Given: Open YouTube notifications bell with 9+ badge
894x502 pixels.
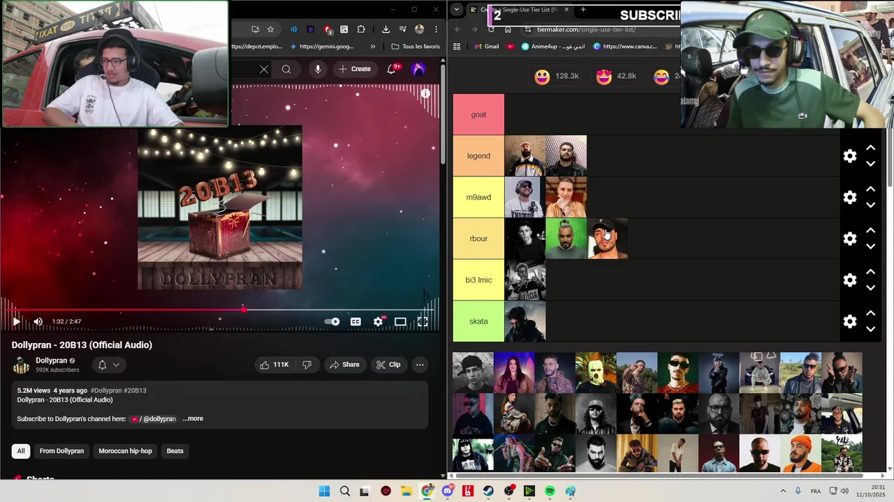Looking at the screenshot, I should (393, 68).
